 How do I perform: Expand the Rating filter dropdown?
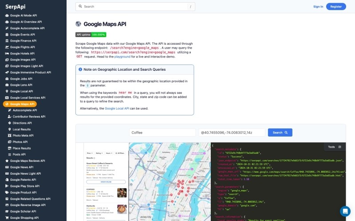click(x=99, y=152)
